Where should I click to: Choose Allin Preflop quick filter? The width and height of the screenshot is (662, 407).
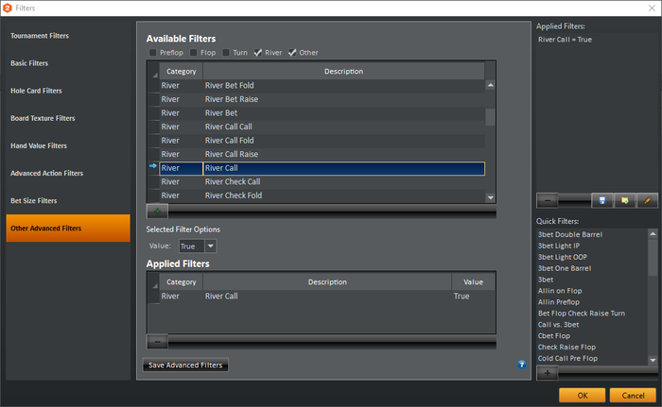coord(559,302)
